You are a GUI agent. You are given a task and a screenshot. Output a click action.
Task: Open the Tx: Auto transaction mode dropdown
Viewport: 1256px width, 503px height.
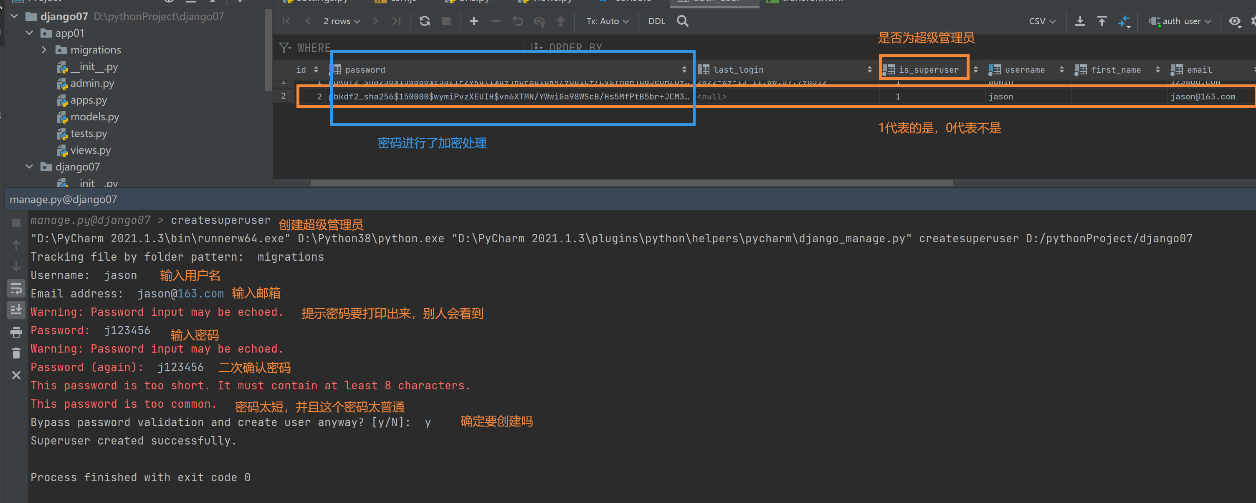(x=608, y=21)
